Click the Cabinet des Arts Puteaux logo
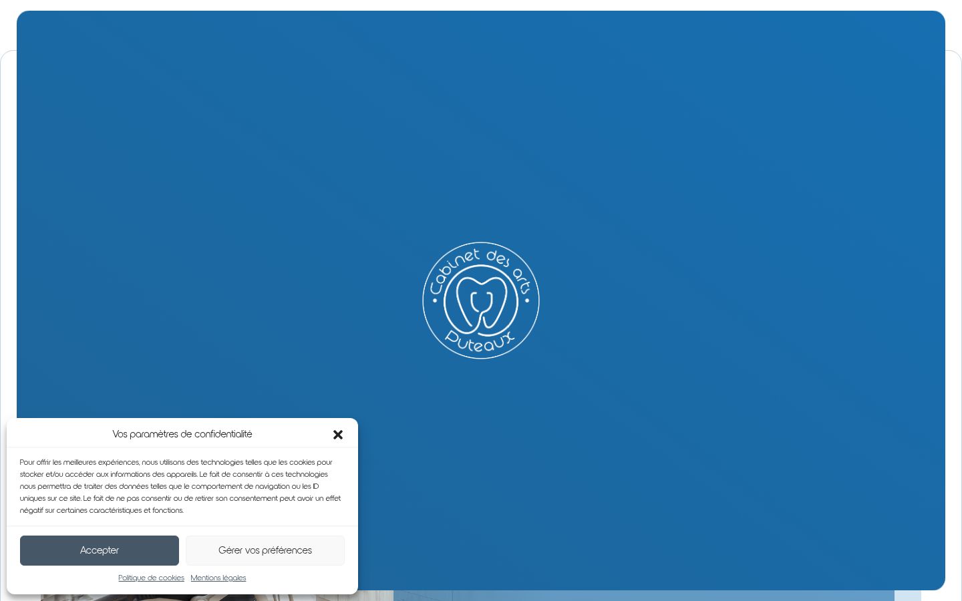Screen dimensions: 962x601 click(x=481, y=300)
